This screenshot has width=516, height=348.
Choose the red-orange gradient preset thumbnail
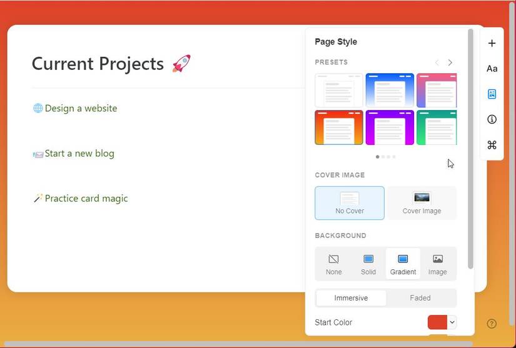(339, 127)
